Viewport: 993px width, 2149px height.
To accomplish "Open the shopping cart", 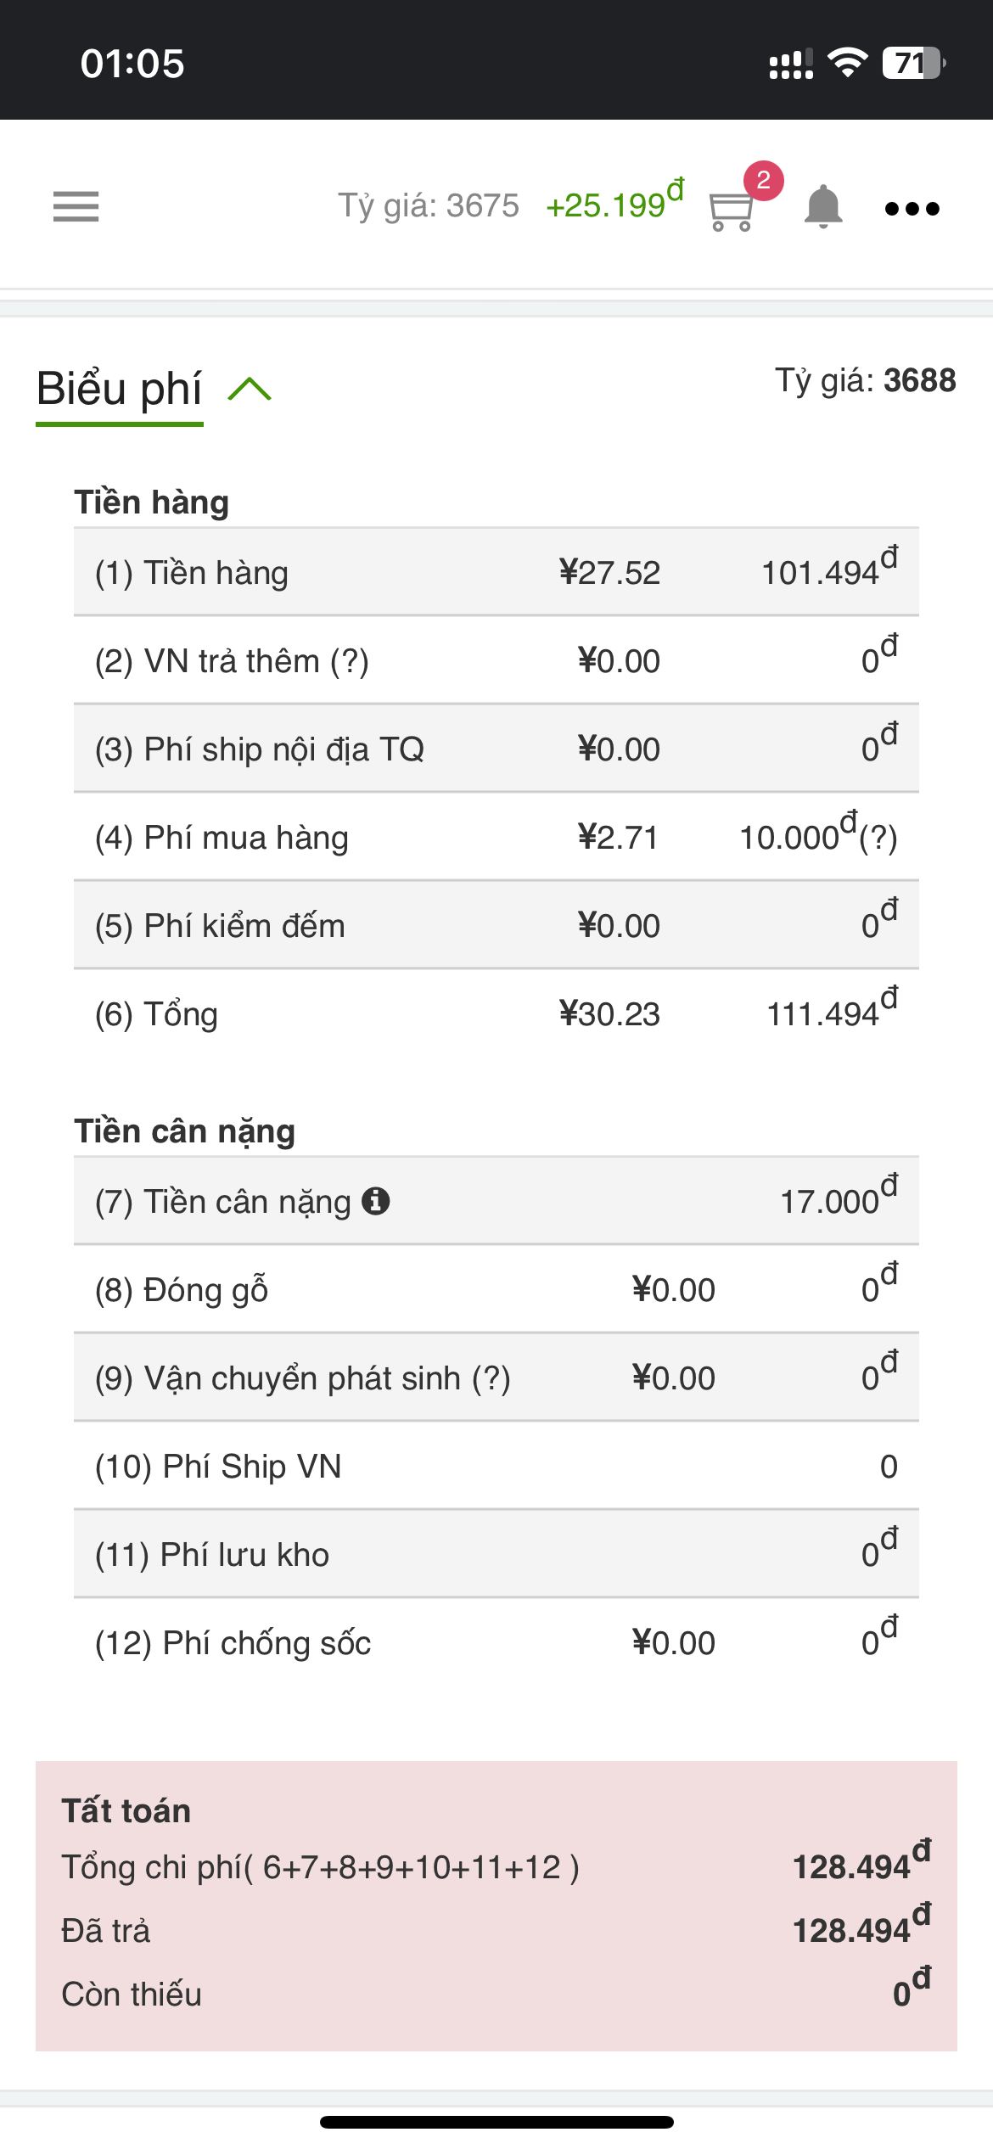I will [730, 211].
